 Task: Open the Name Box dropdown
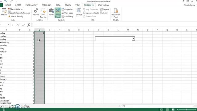click(9, 25)
